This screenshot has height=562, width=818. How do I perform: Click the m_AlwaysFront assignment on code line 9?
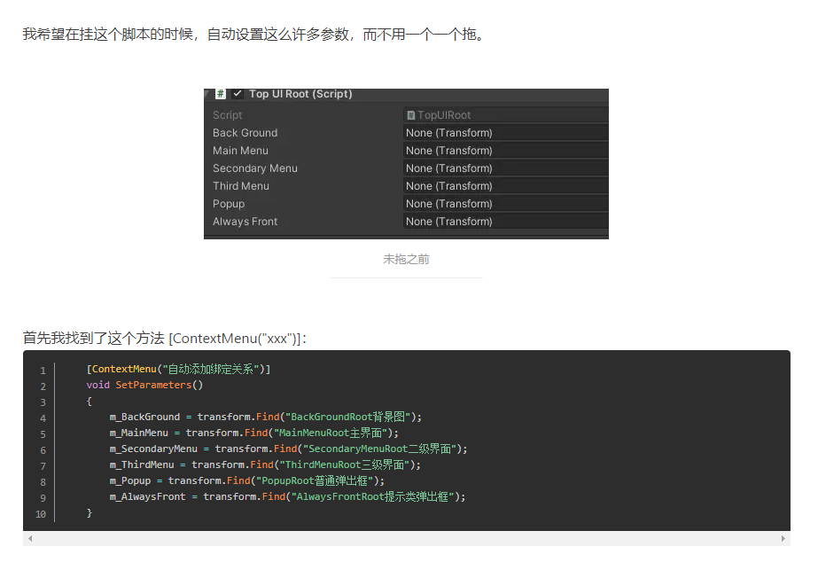click(x=287, y=496)
